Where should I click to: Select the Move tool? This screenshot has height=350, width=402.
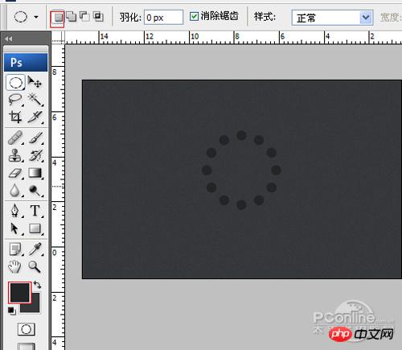coord(35,82)
